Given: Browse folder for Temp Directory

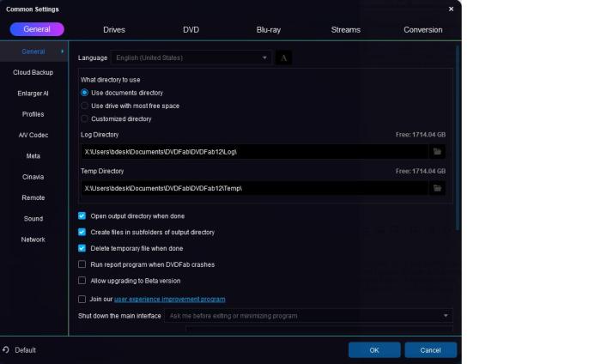Looking at the screenshot, I should click(x=437, y=188).
